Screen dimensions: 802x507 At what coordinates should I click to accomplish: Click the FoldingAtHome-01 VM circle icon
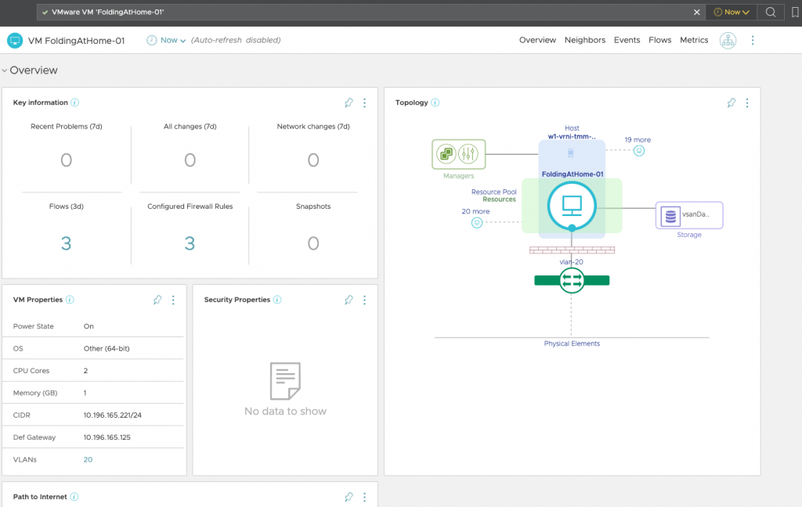point(572,207)
